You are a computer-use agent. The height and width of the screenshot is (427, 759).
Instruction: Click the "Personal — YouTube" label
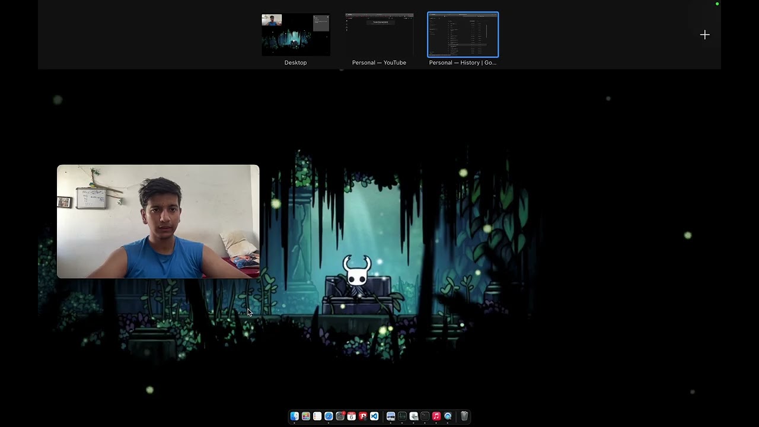(x=379, y=62)
